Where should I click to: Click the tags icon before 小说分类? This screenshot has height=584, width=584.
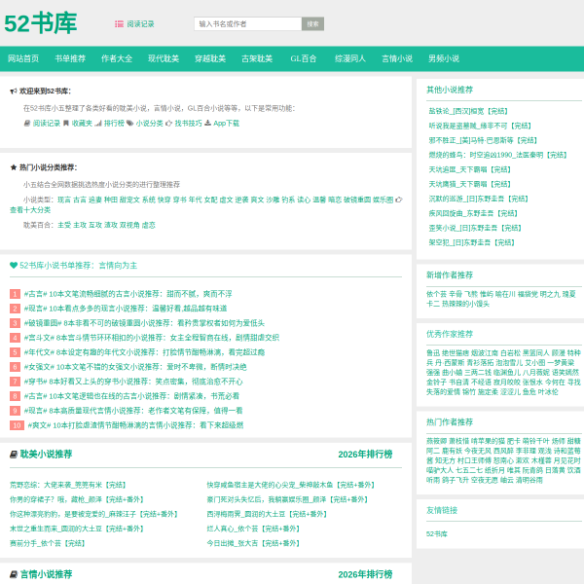pyautogui.click(x=130, y=124)
